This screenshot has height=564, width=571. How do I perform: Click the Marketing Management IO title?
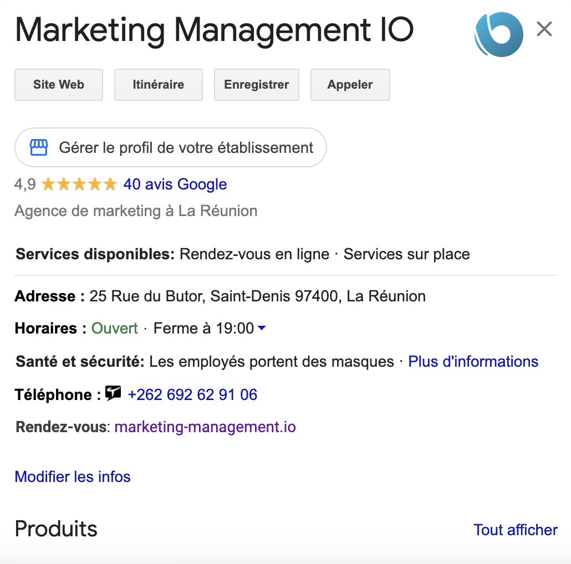[x=214, y=30]
